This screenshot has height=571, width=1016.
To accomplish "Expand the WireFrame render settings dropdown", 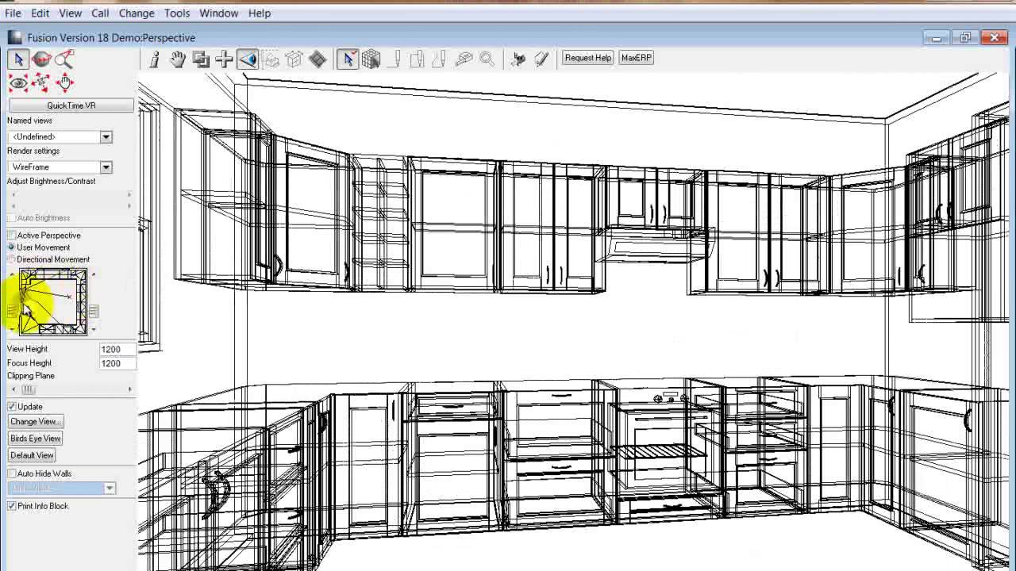I will click(x=106, y=167).
